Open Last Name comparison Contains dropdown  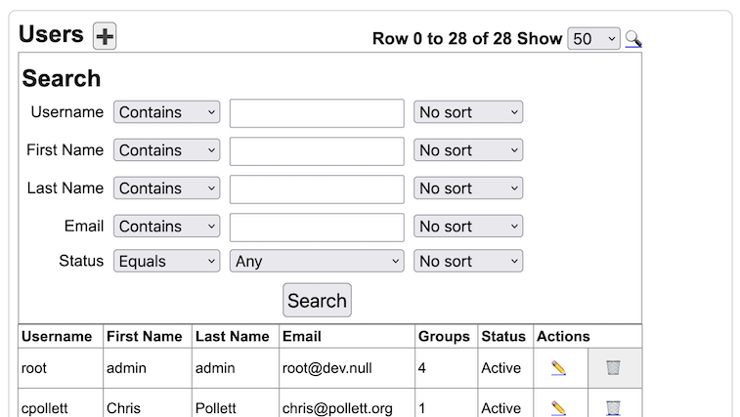coord(166,188)
